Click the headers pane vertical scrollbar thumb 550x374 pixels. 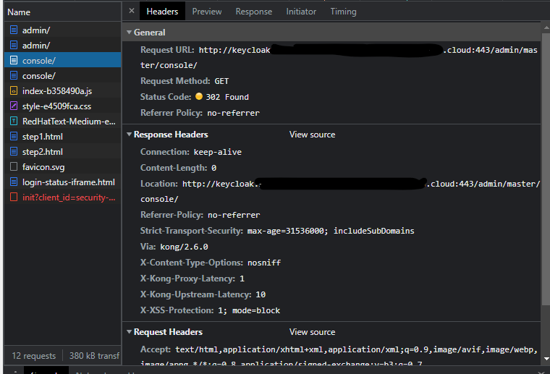[x=546, y=169]
